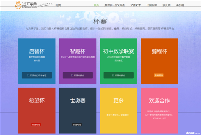Switch to the 手机端 version
Screen dimensions: 201x135
pos(181,5)
